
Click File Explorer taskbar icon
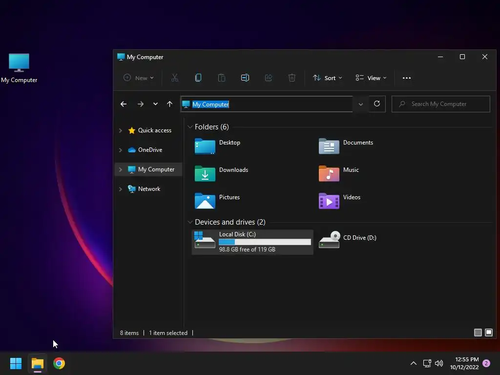click(37, 363)
